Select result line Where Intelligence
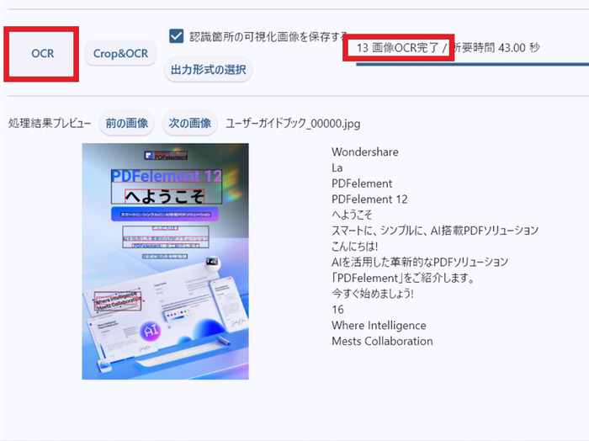Image resolution: width=589 pixels, height=441 pixels. pyautogui.click(x=379, y=326)
